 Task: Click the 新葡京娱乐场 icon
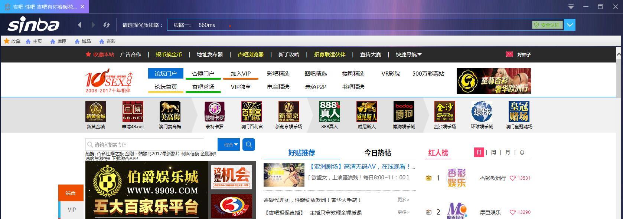(289, 112)
